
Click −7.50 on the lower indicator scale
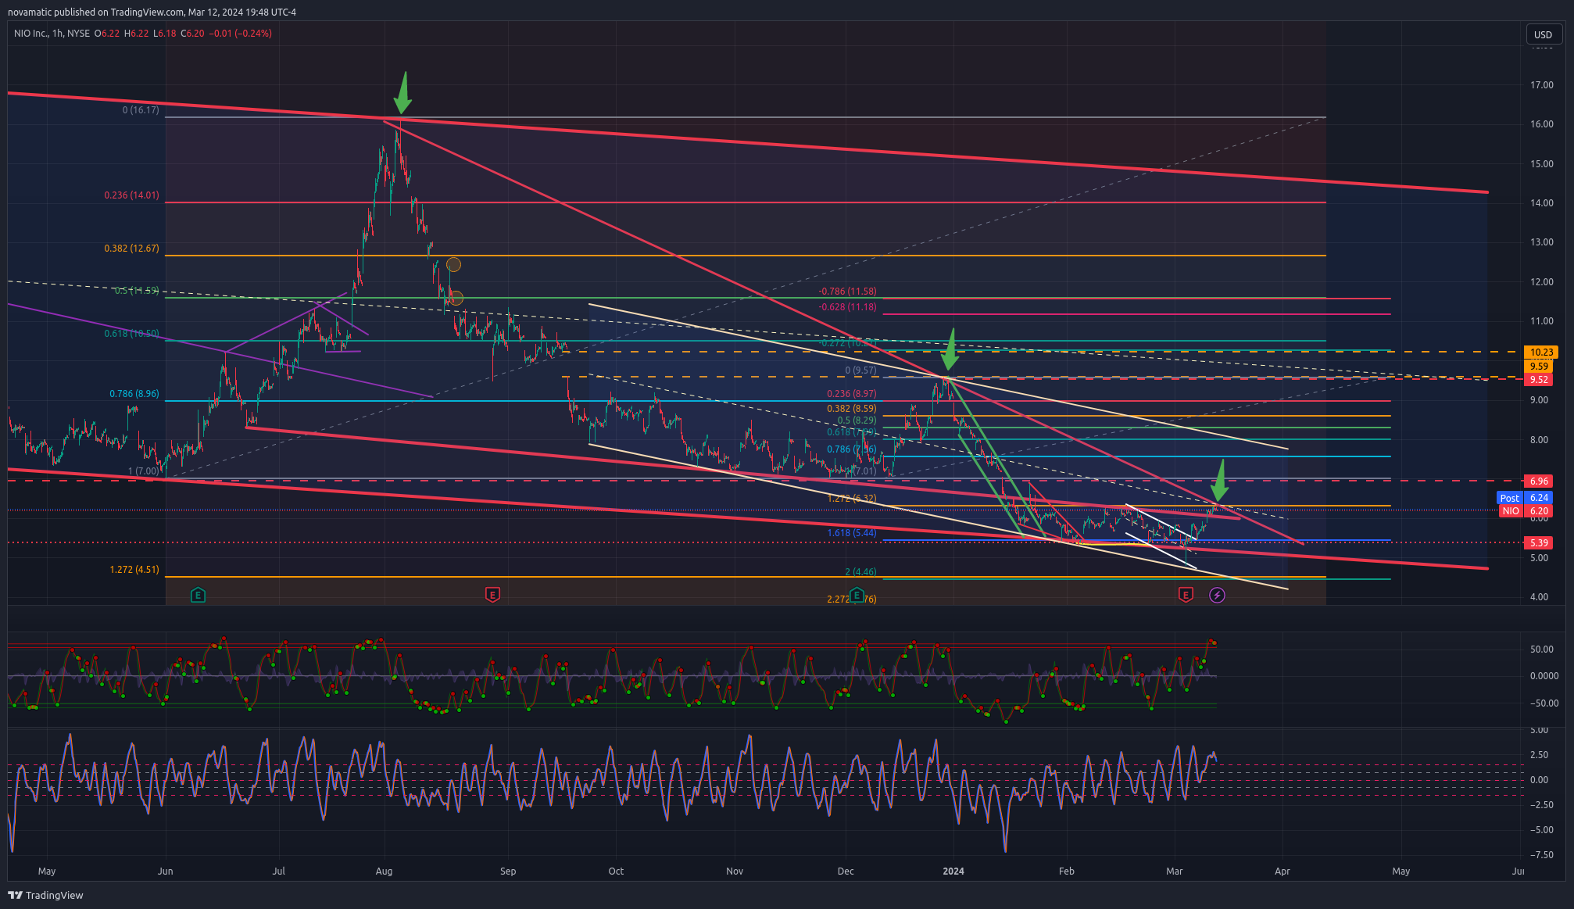[x=1542, y=855]
